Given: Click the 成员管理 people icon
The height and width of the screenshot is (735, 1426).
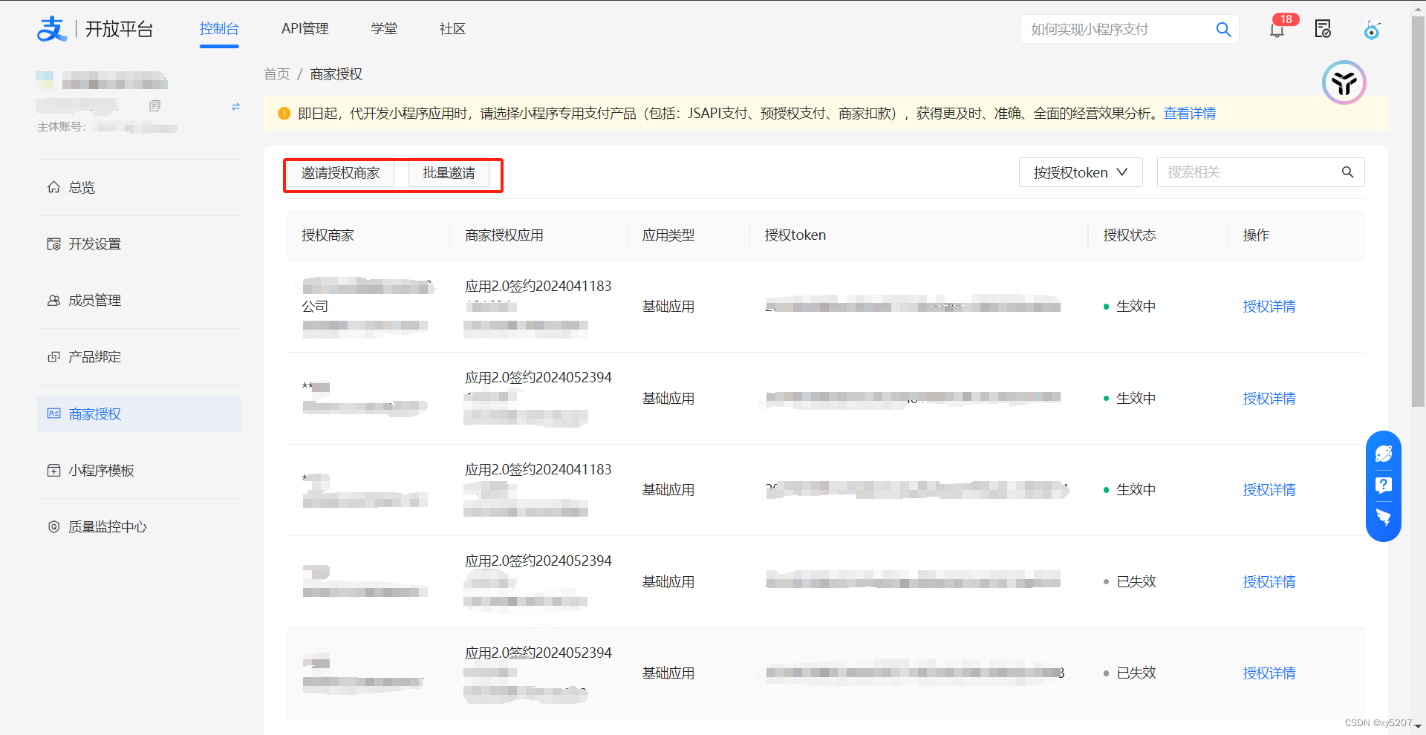Looking at the screenshot, I should pyautogui.click(x=53, y=300).
